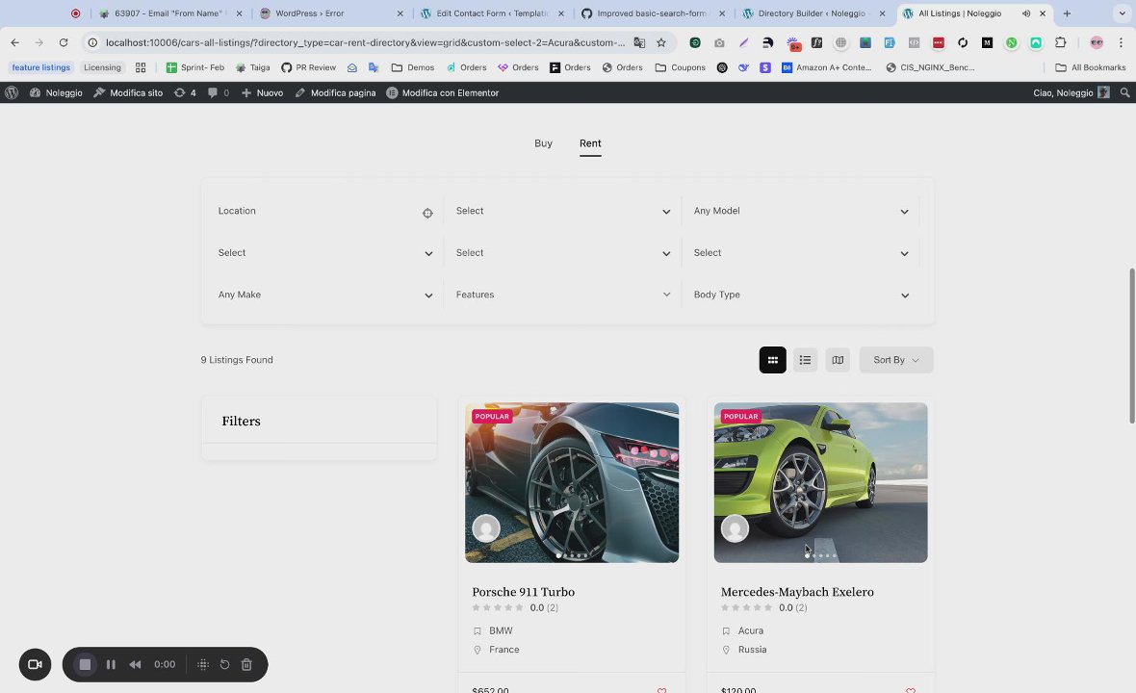Toggle the camera button in recorder
Screen dimensions: 1136x693
35,664
